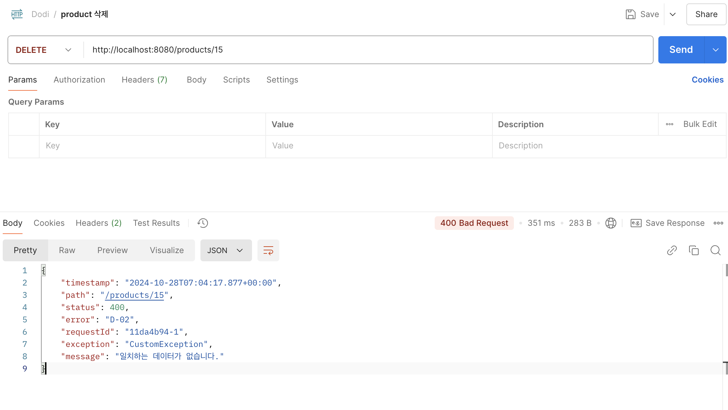Click the floppy disk Save icon
Viewport: 728px width, 410px height.
coord(630,14)
